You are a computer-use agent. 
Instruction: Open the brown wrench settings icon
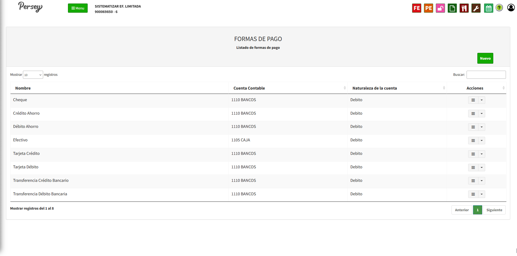(x=476, y=8)
